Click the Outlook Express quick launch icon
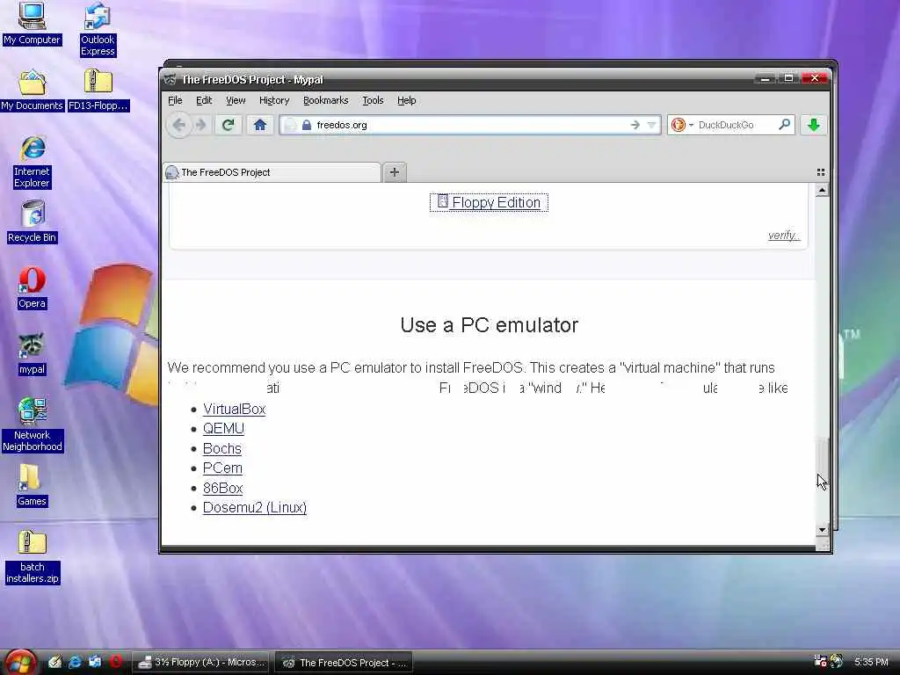The width and height of the screenshot is (900, 675). [x=95, y=662]
